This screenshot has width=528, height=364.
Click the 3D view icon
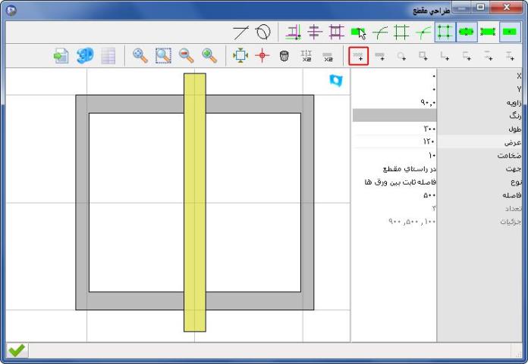[x=85, y=56]
